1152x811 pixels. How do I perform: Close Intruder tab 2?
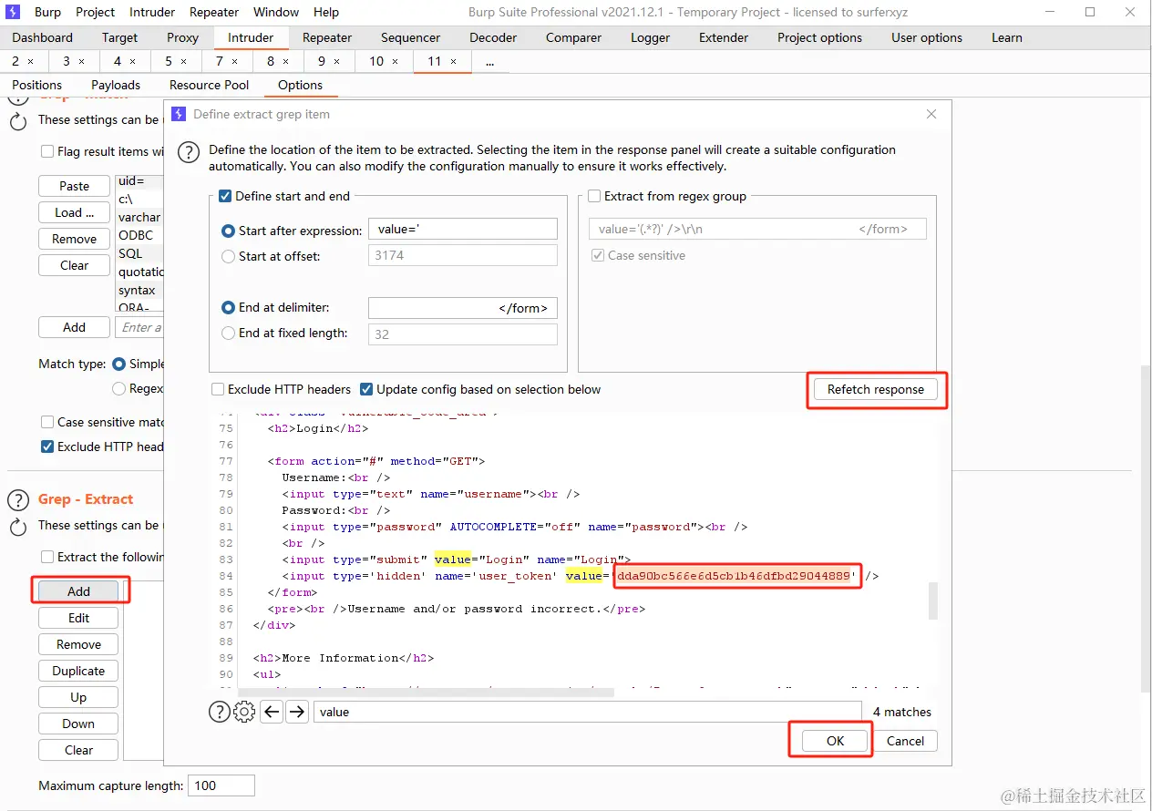30,61
